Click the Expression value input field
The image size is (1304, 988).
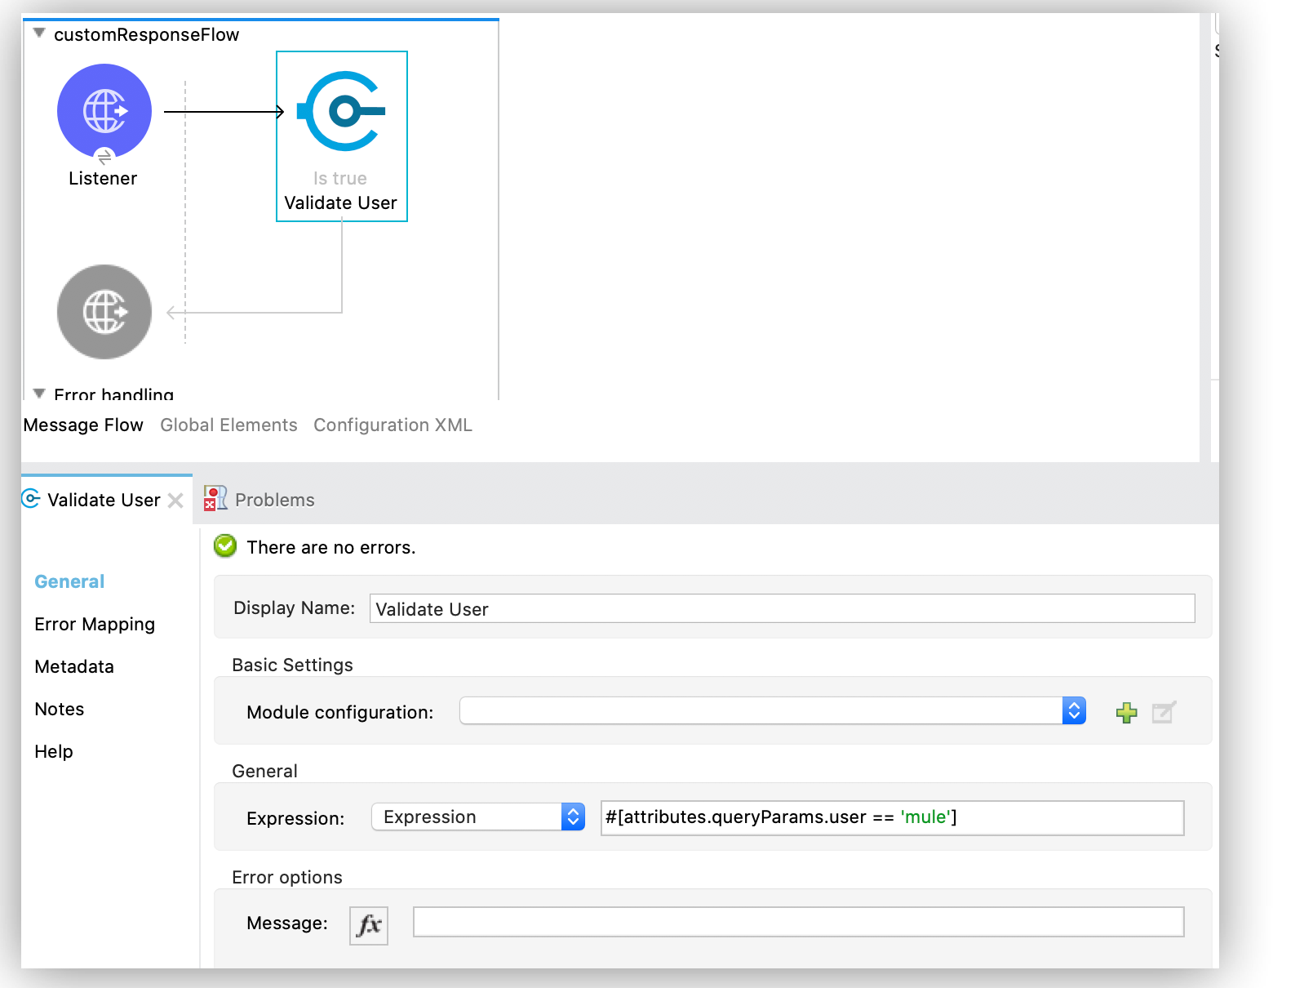[891, 818]
